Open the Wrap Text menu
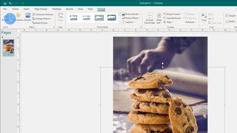The image size is (237, 133). [x=159, y=18]
